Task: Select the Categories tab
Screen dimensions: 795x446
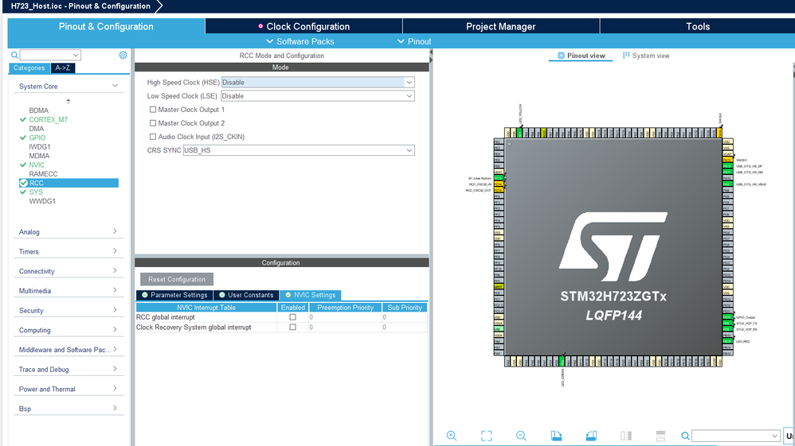Action: pos(29,68)
